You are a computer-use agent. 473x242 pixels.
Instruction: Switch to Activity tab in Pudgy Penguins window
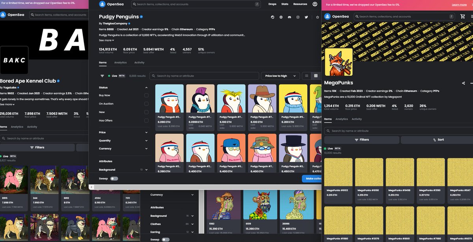139,62
